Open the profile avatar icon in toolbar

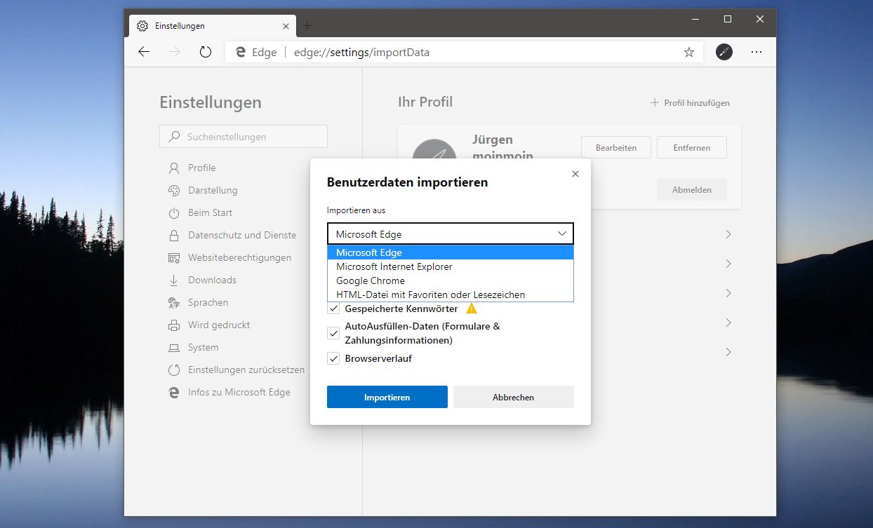724,52
